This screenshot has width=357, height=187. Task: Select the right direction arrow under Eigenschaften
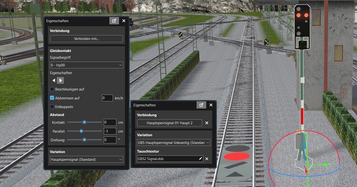[60, 80]
